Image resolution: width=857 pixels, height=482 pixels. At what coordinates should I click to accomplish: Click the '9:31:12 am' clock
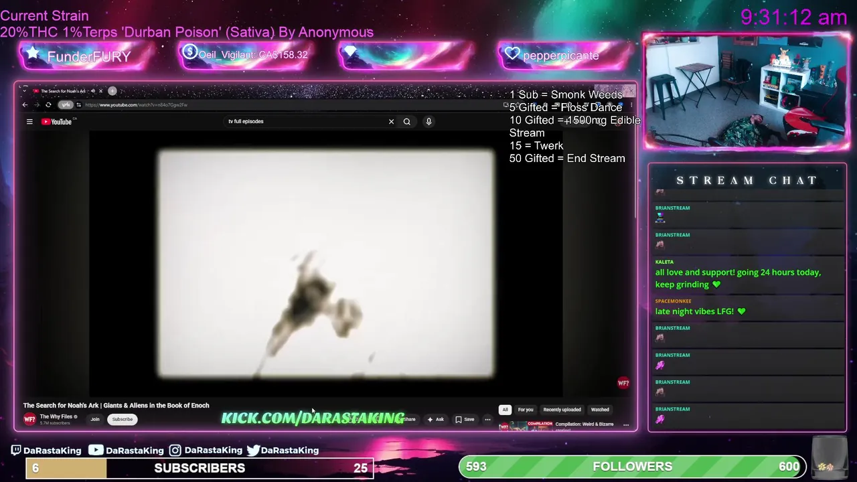tap(794, 17)
